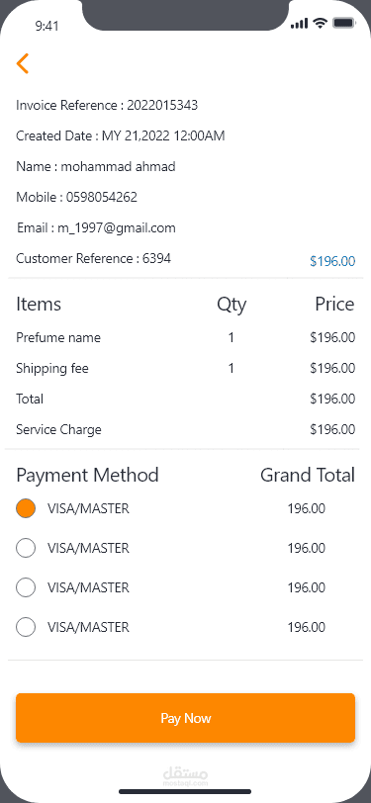371x803 pixels.
Task: Click the Wi-Fi status icon
Action: [321, 23]
